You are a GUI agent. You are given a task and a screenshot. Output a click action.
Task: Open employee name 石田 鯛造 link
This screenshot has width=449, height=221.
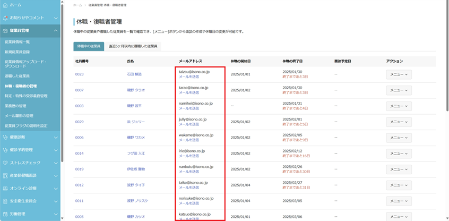click(134, 74)
